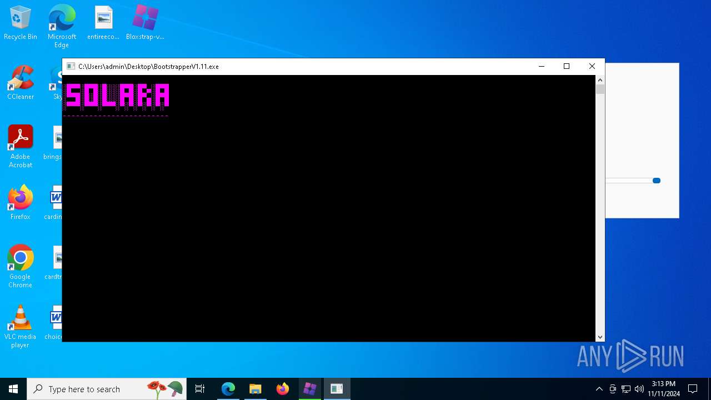Click the network tray icon
Screen dimensions: 711x400
click(626, 389)
